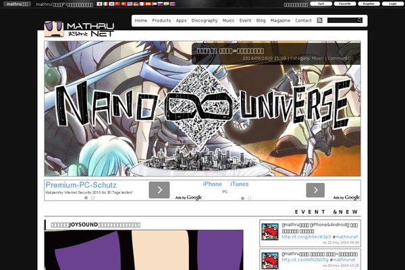
Task: Open the Home menu item
Action: pyautogui.click(x=141, y=20)
